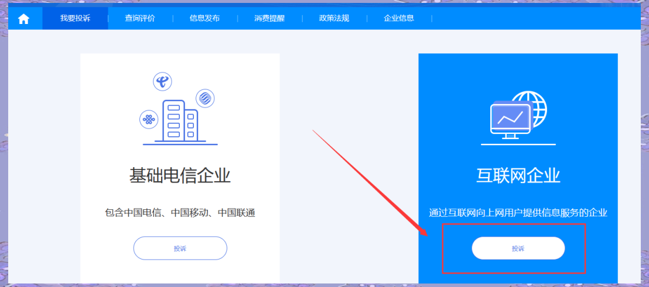Open the 信息发布 menu tab

coord(204,18)
